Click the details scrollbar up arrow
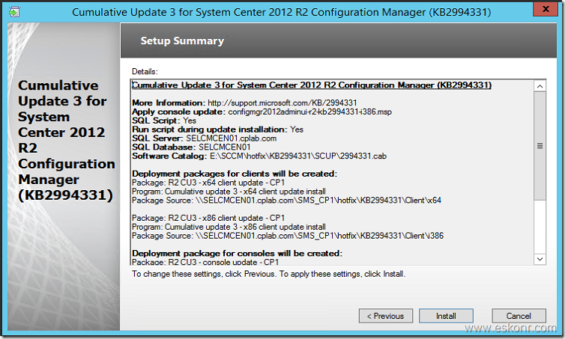Image resolution: width=565 pixels, height=339 pixels. pos(540,86)
